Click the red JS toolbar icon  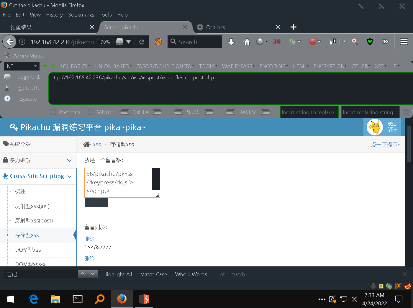tap(277, 42)
